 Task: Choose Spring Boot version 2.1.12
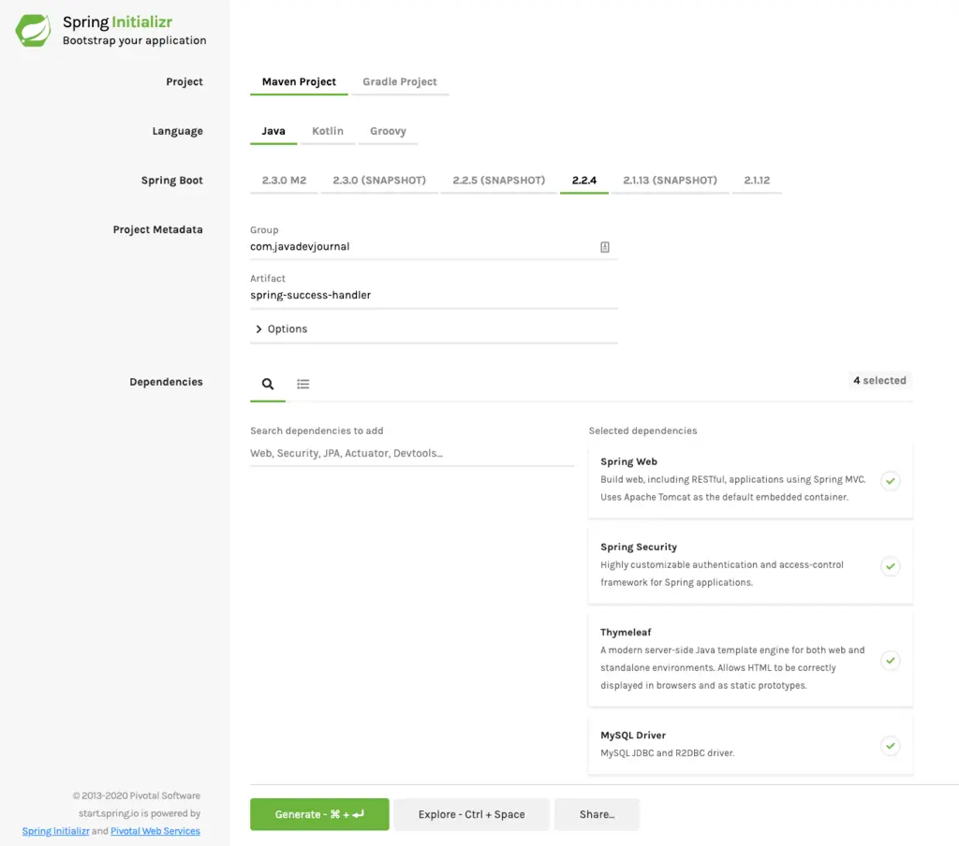(757, 181)
